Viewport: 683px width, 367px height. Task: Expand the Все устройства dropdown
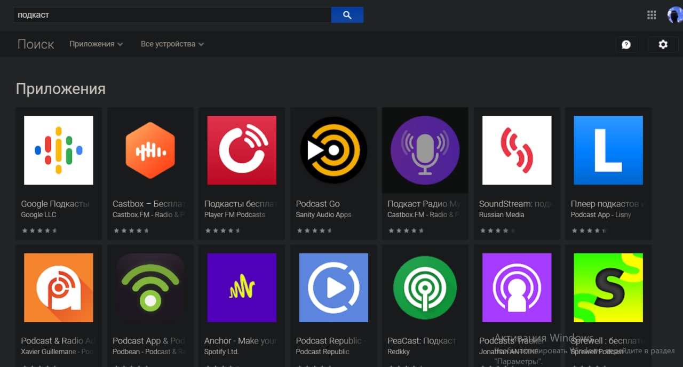click(x=172, y=44)
